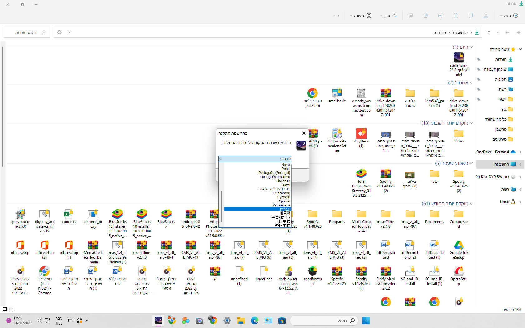The image size is (525, 328).
Task: Open the OperaSetup installer
Action: (x=459, y=276)
